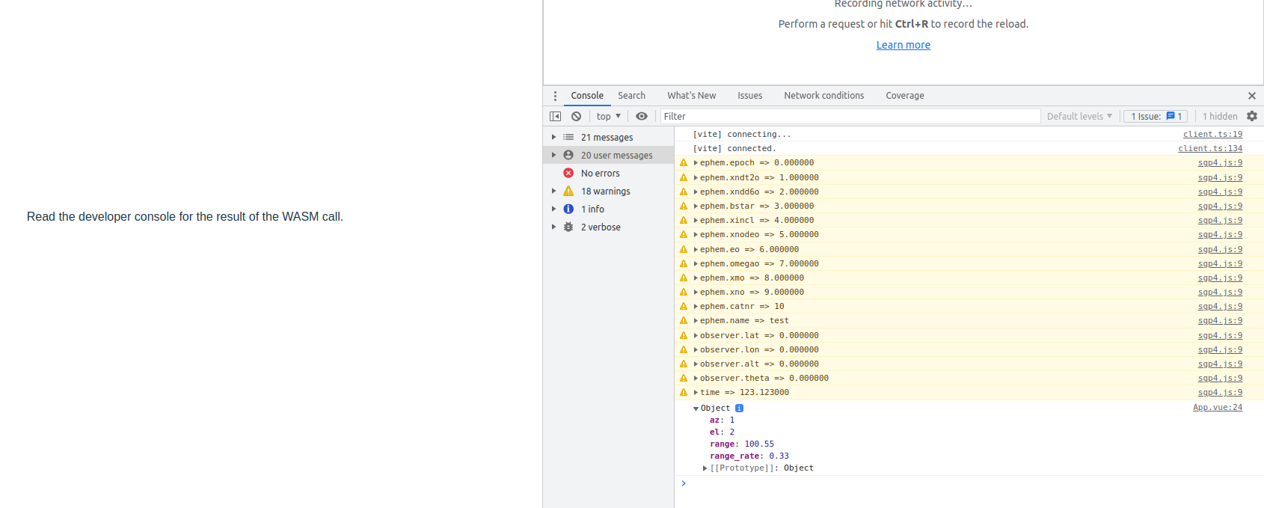Click the ephem.omegao => 7.000000 message
Viewport: 1264px width, 508px height.
tap(759, 264)
